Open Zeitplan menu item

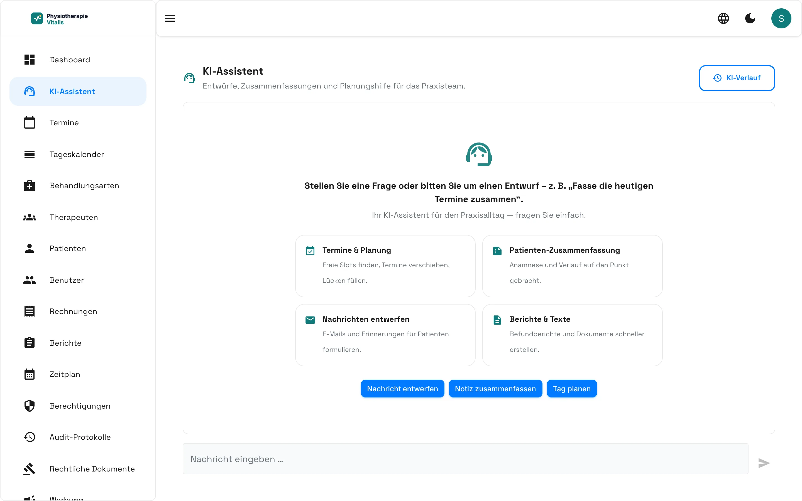click(x=78, y=374)
